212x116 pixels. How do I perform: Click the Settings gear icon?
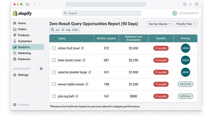15,75
